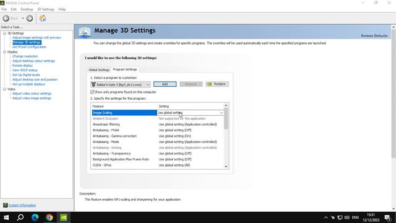Click Anisotropic filtering setting value

point(187,125)
